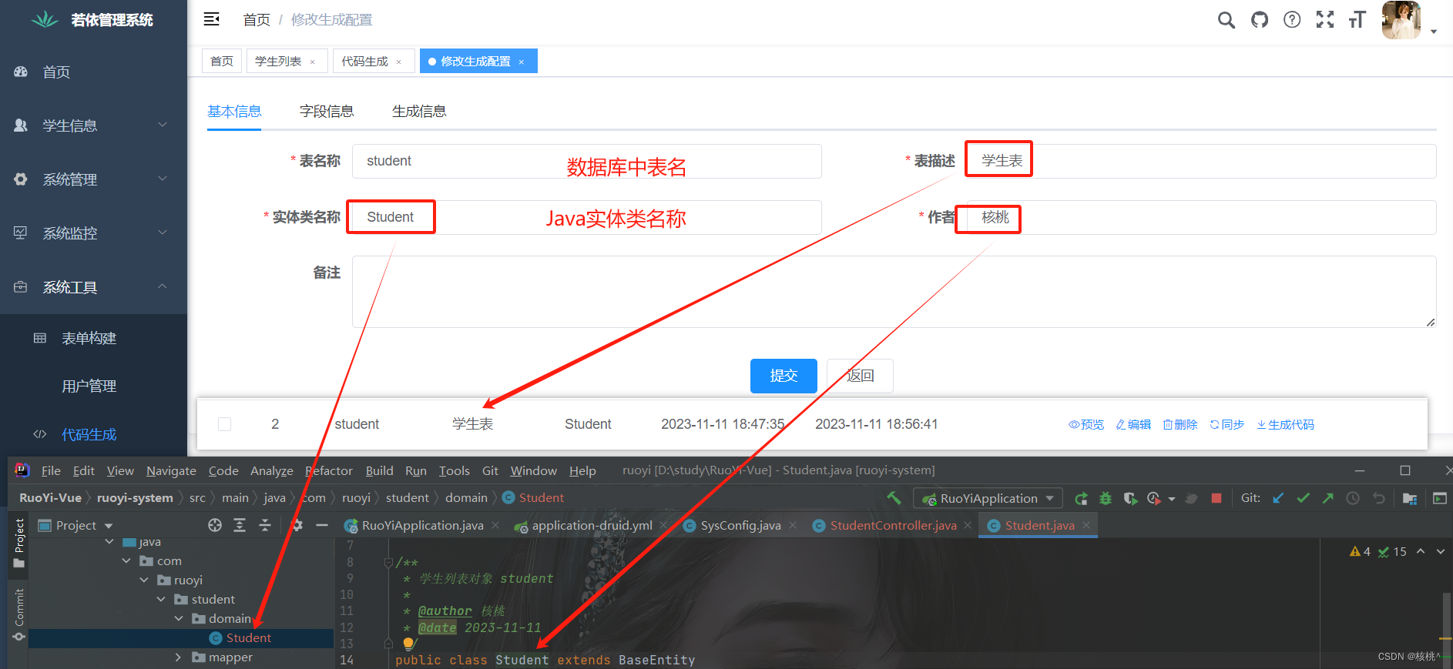Open the help documentation question icon
This screenshot has width=1453, height=669.
(1292, 20)
